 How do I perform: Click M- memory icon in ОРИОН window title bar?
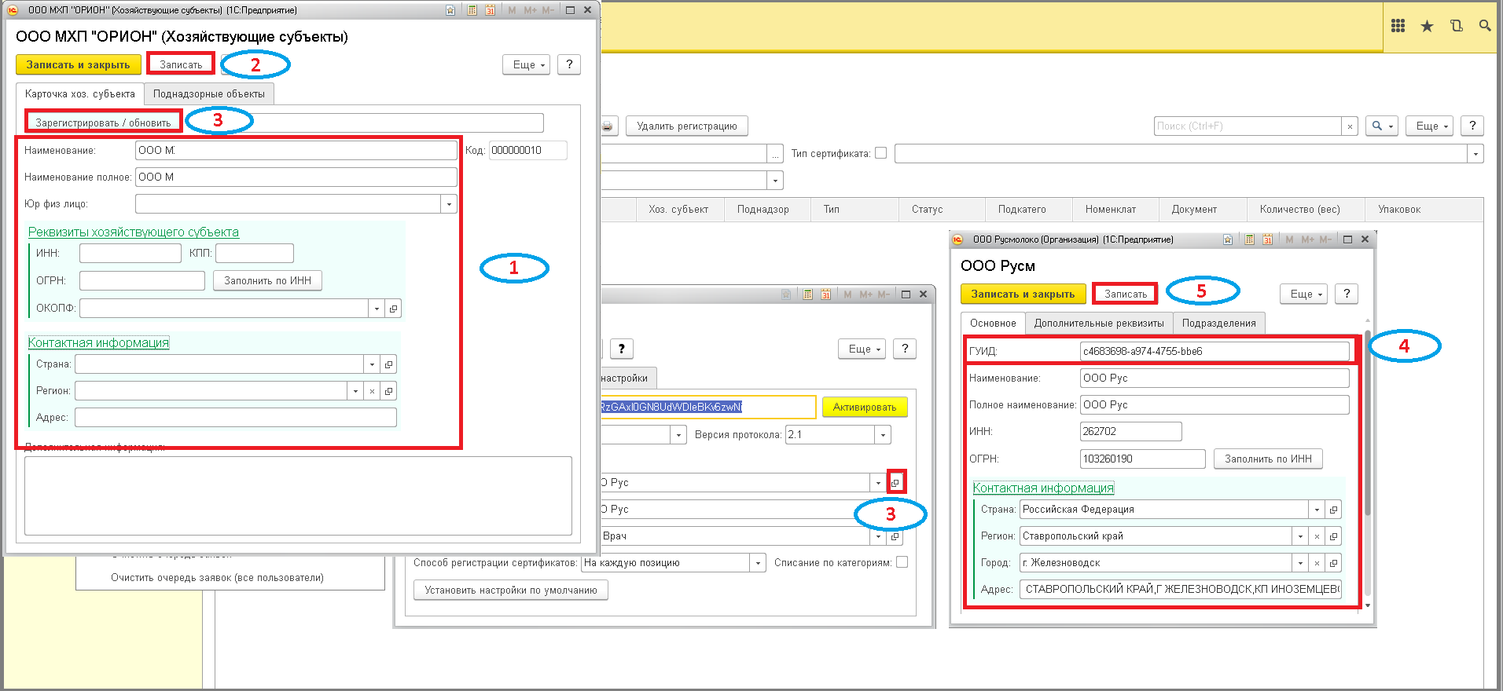[548, 10]
